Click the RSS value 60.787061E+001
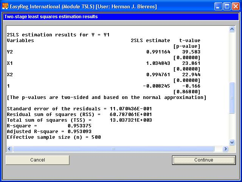This screenshot has width=242, height=182. click(131, 115)
